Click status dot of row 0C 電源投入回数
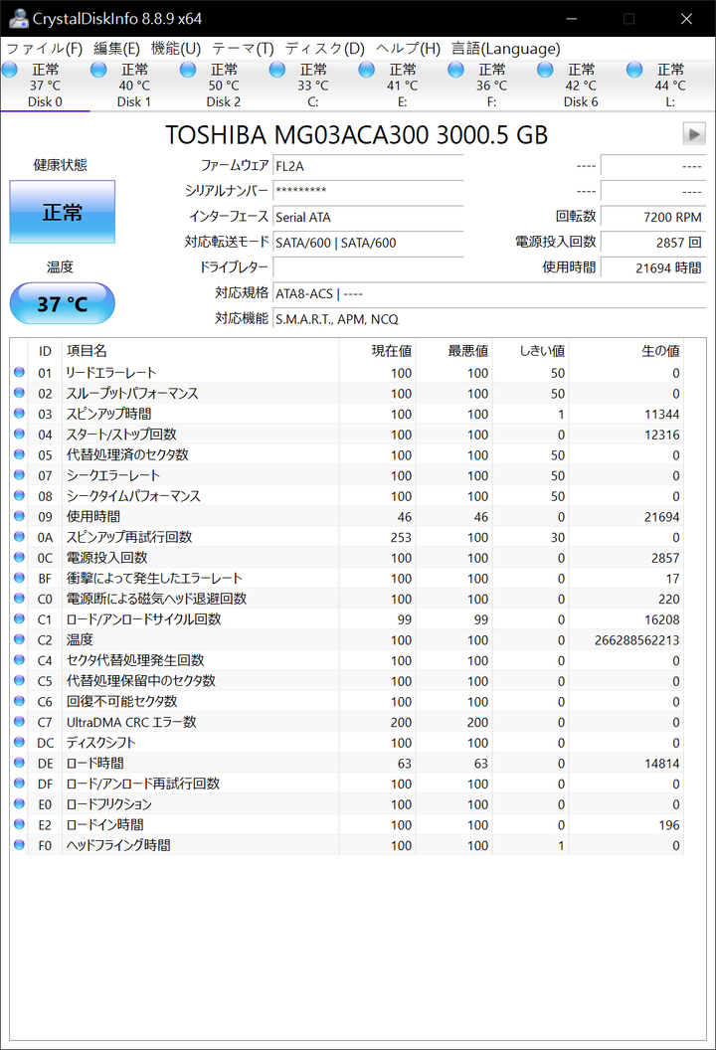The image size is (716, 1050). coord(19,557)
